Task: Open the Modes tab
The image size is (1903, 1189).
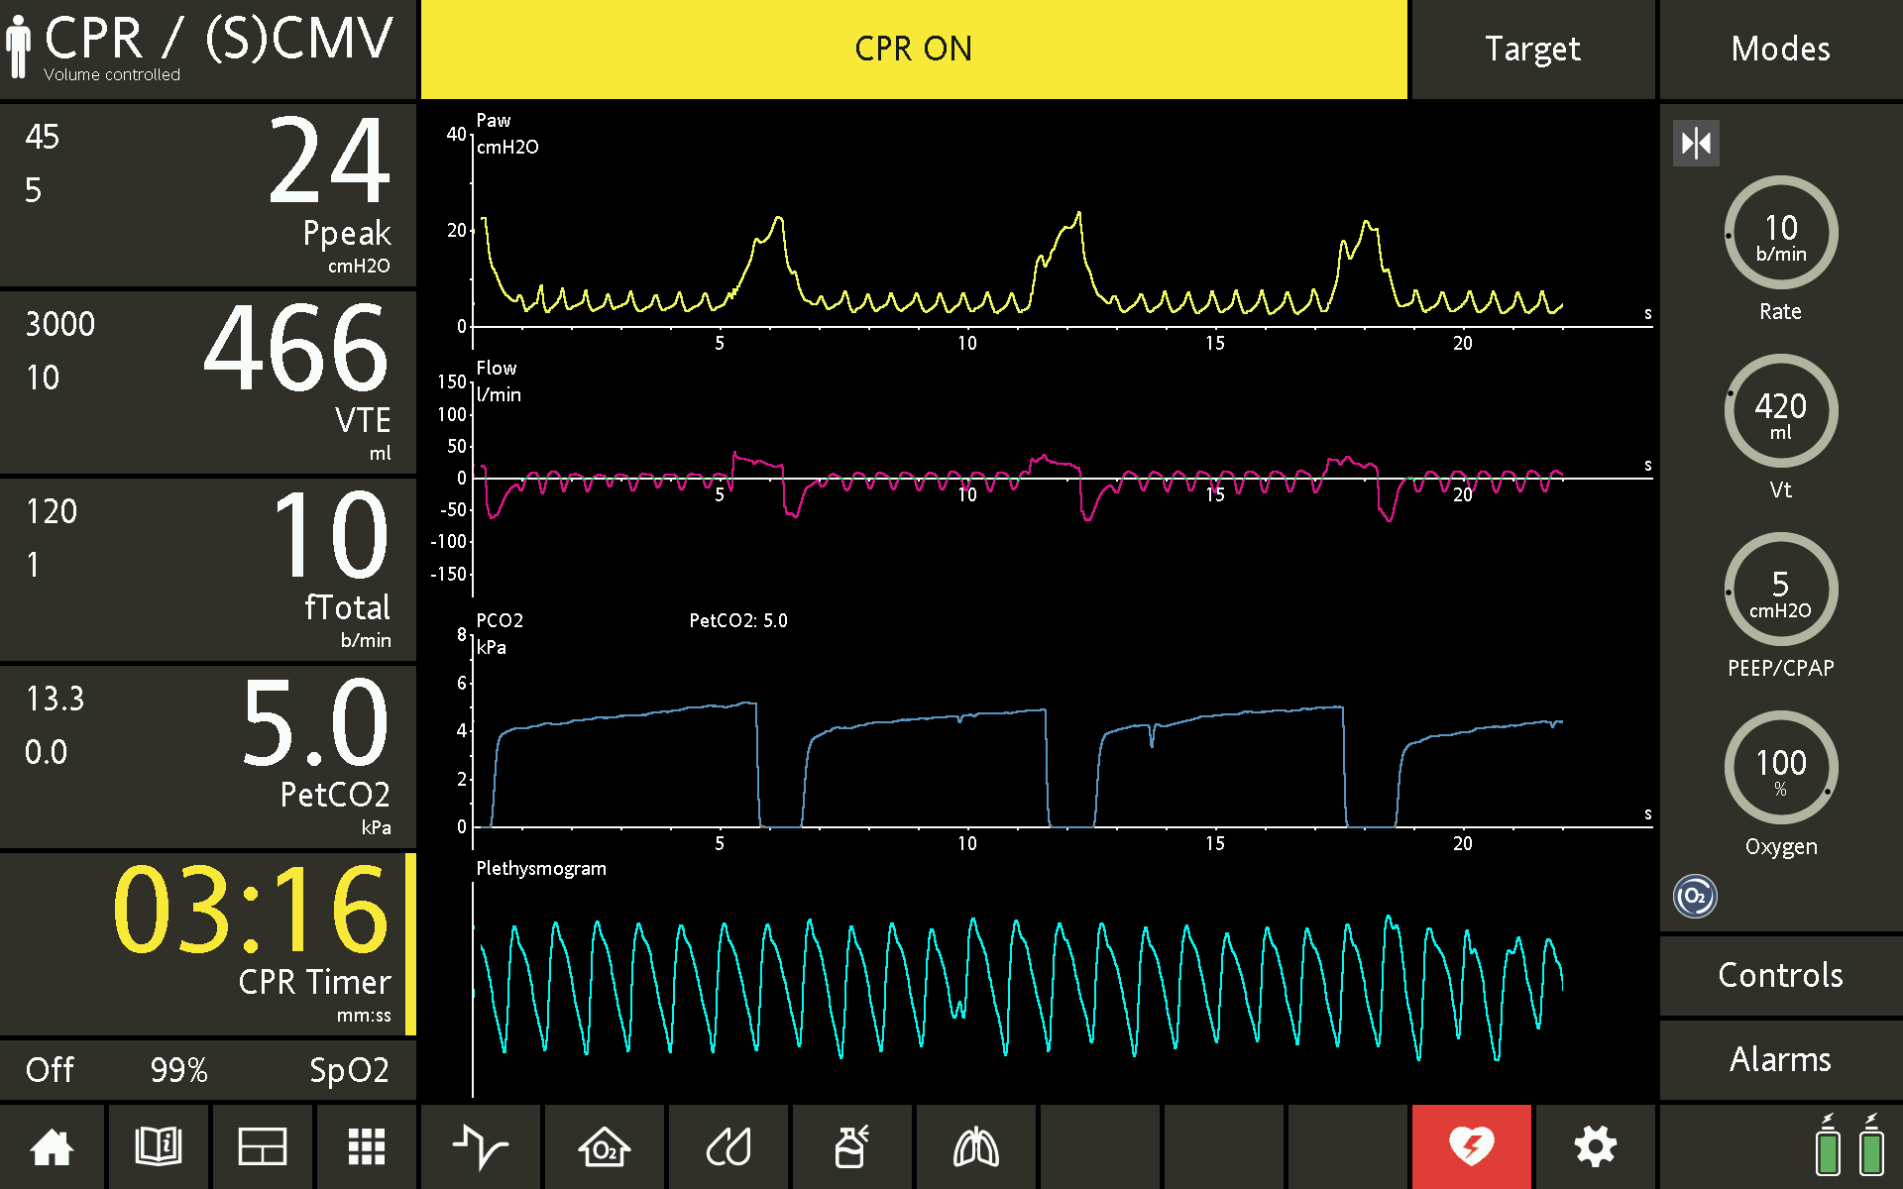Action: 1780,50
